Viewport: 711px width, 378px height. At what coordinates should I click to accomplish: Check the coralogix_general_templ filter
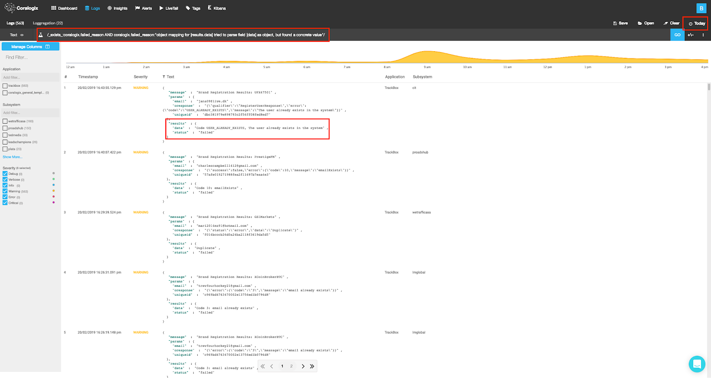[x=5, y=93]
